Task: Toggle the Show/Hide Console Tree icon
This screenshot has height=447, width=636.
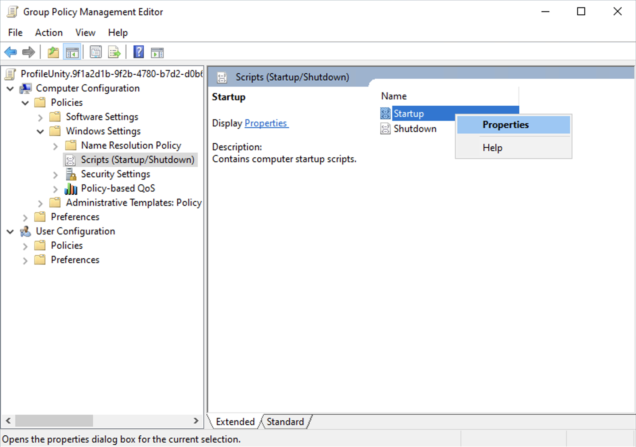Action: [x=72, y=52]
